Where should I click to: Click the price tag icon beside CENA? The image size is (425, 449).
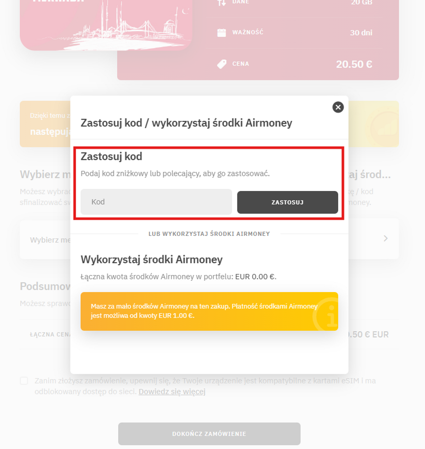coord(221,64)
